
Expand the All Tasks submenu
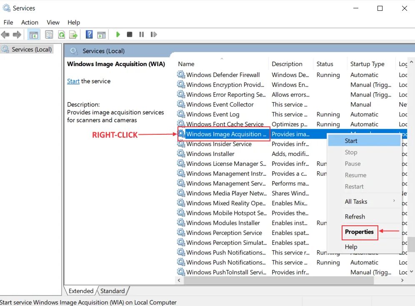[364, 202]
